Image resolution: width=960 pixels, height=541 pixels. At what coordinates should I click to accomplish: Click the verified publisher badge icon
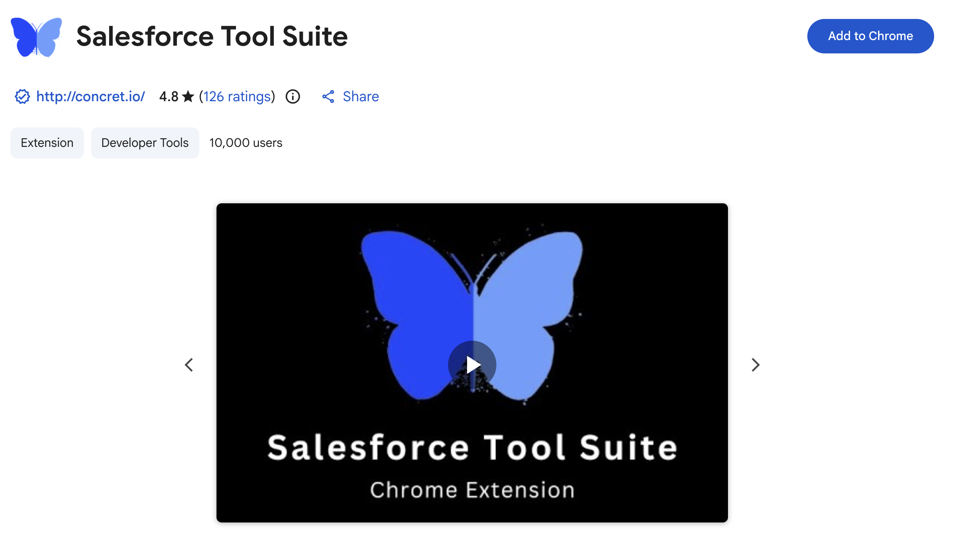pyautogui.click(x=22, y=96)
